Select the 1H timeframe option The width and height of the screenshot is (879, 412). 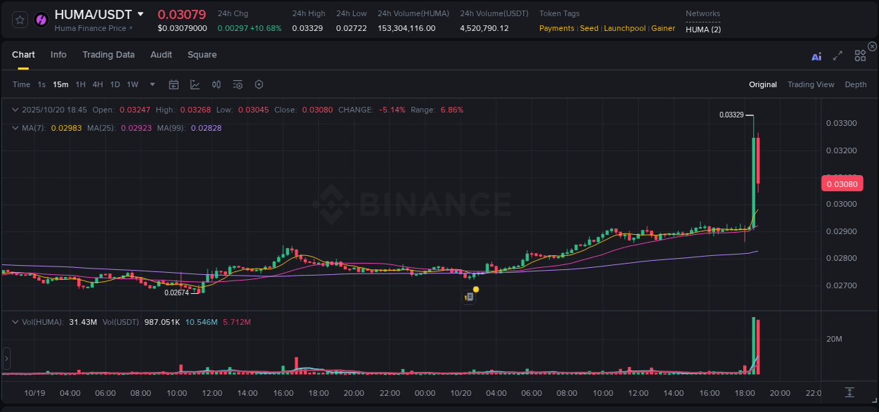(x=81, y=84)
